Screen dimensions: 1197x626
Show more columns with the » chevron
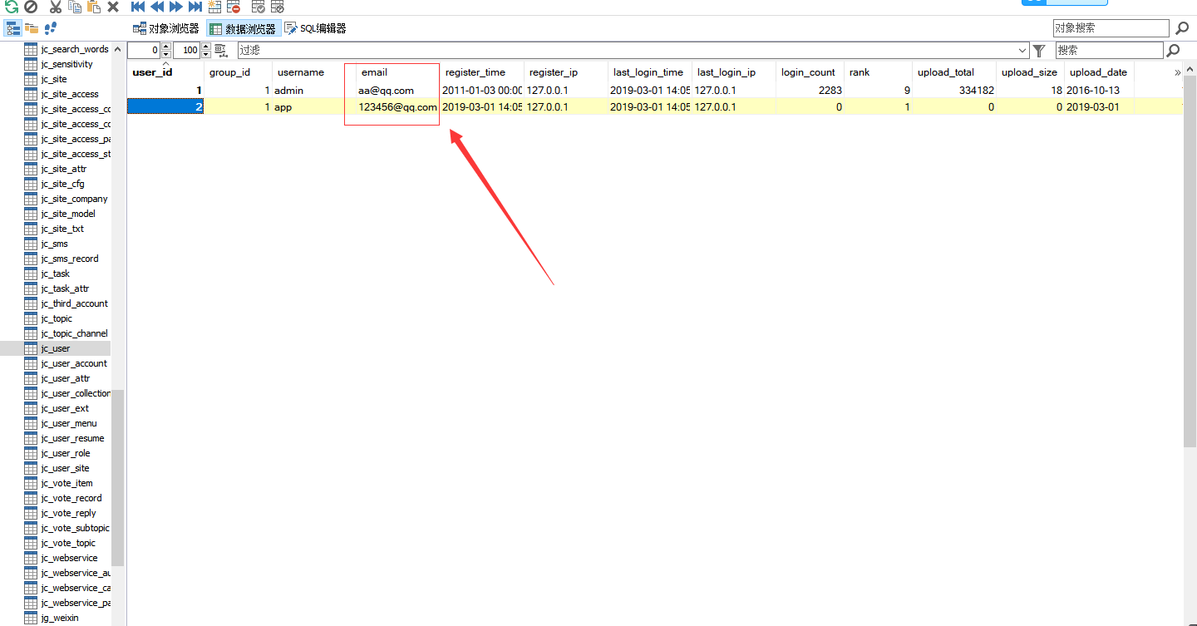(x=1177, y=72)
